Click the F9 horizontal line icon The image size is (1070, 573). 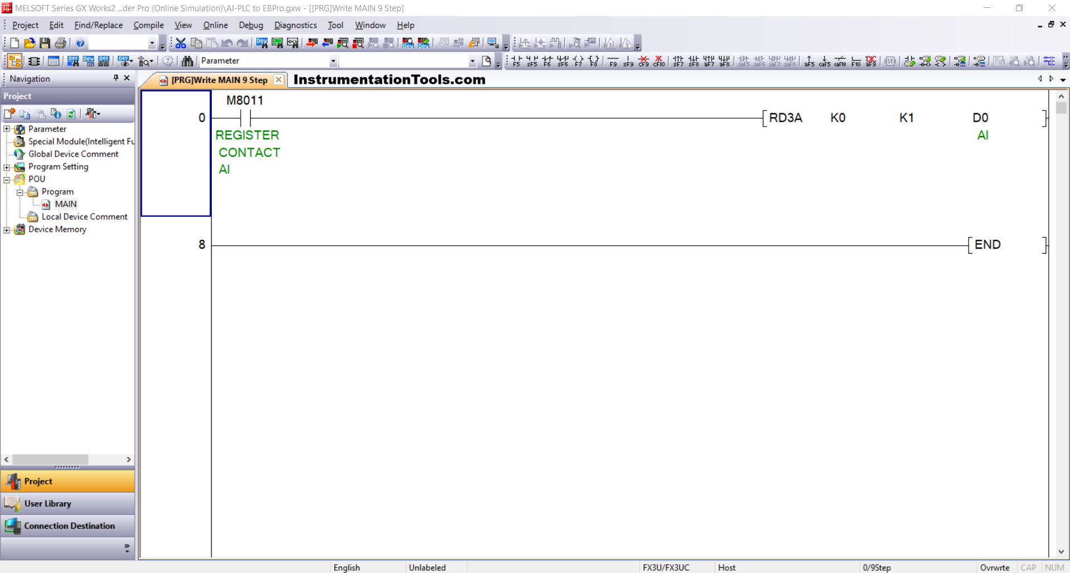coord(613,61)
